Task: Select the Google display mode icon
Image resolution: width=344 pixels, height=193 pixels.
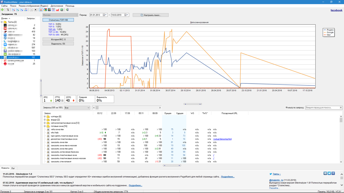Action: coord(45,10)
